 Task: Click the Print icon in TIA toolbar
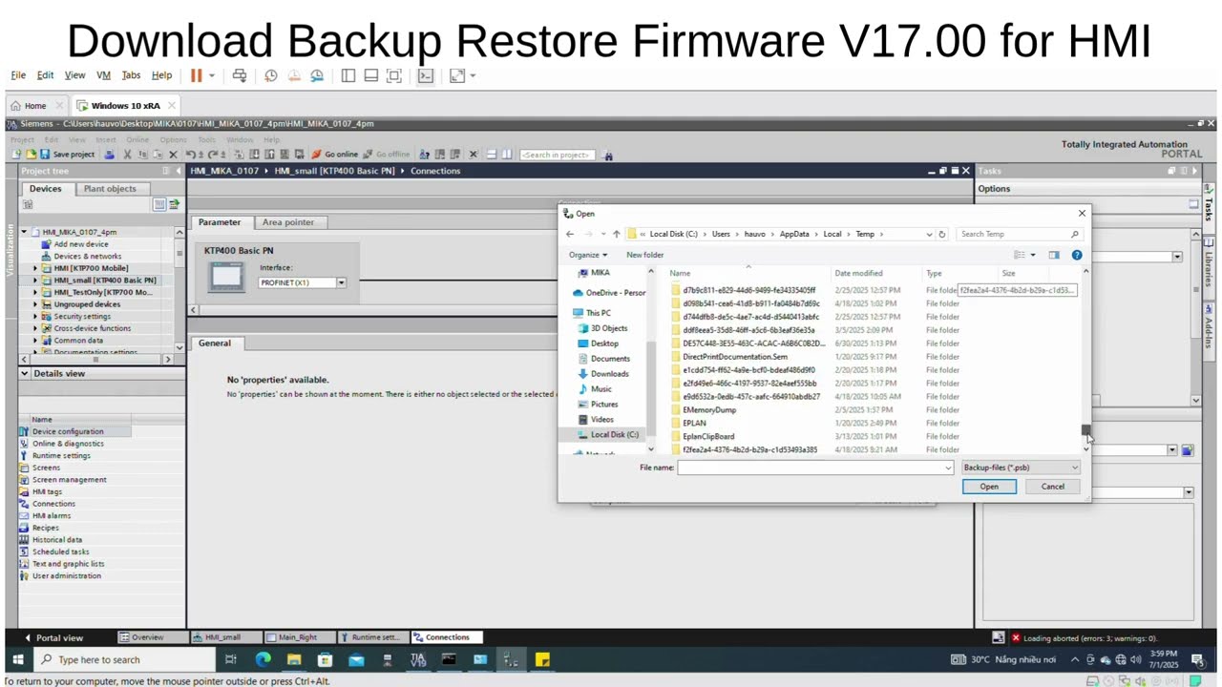(x=110, y=155)
